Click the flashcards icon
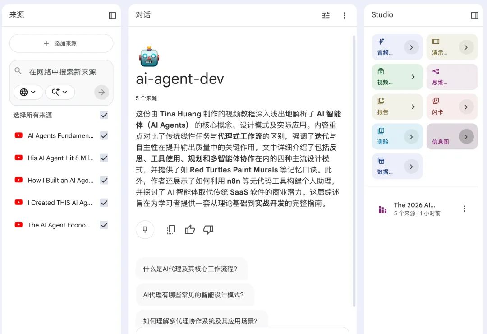Screen dimensions: 487x334 (x=436, y=101)
